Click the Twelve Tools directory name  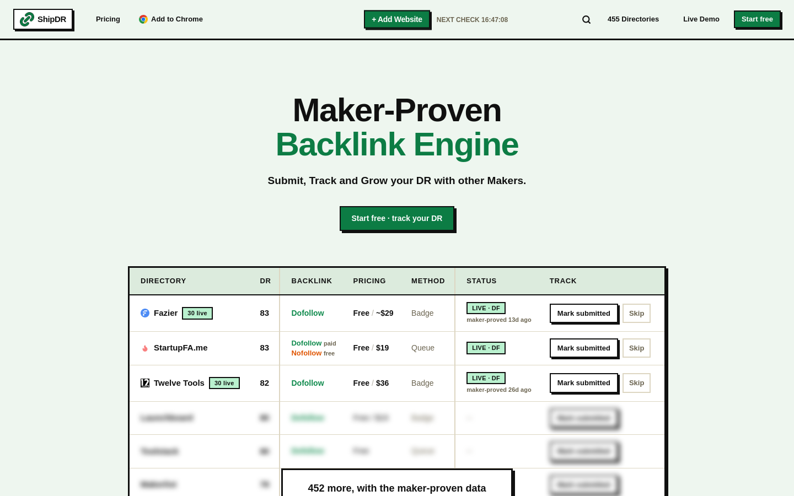(x=179, y=383)
